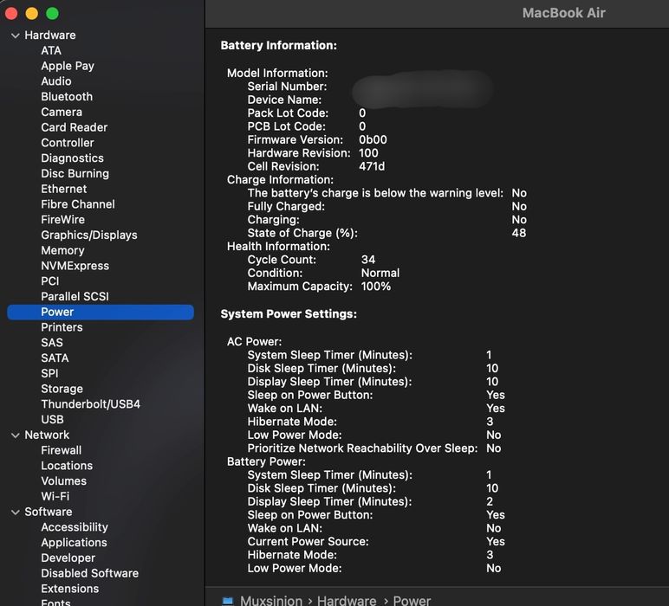Collapse the Hardware section chevron
The width and height of the screenshot is (669, 606).
[x=16, y=35]
